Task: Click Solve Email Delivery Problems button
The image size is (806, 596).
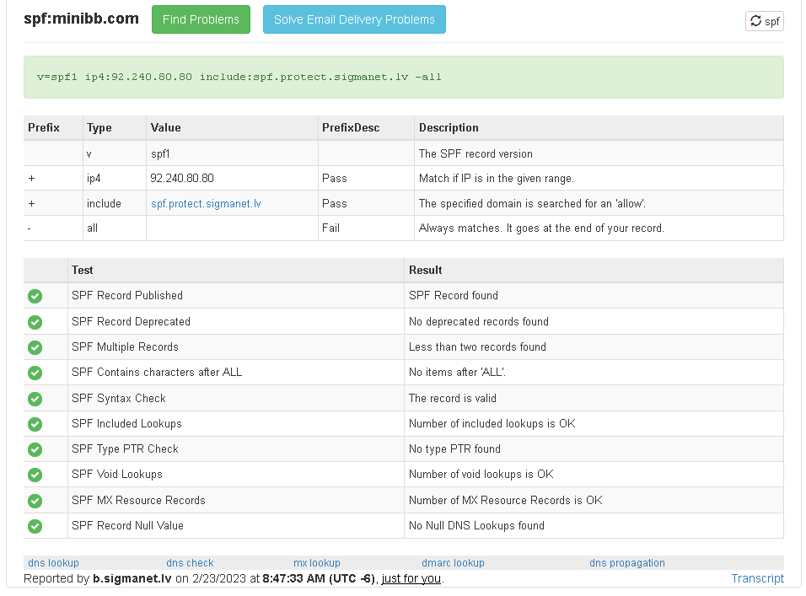Action: [x=354, y=19]
